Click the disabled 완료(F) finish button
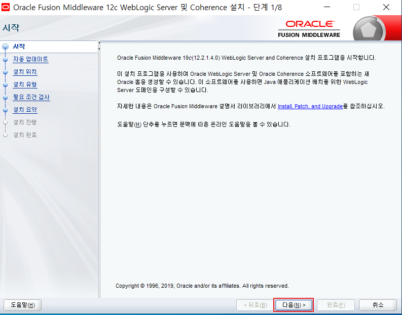Screen dimensions: 402x315 point(336,305)
